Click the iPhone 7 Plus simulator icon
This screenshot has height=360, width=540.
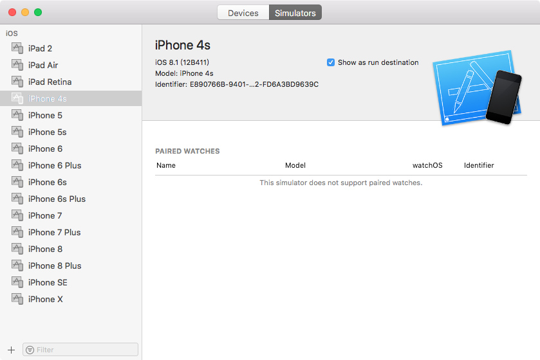pos(17,232)
